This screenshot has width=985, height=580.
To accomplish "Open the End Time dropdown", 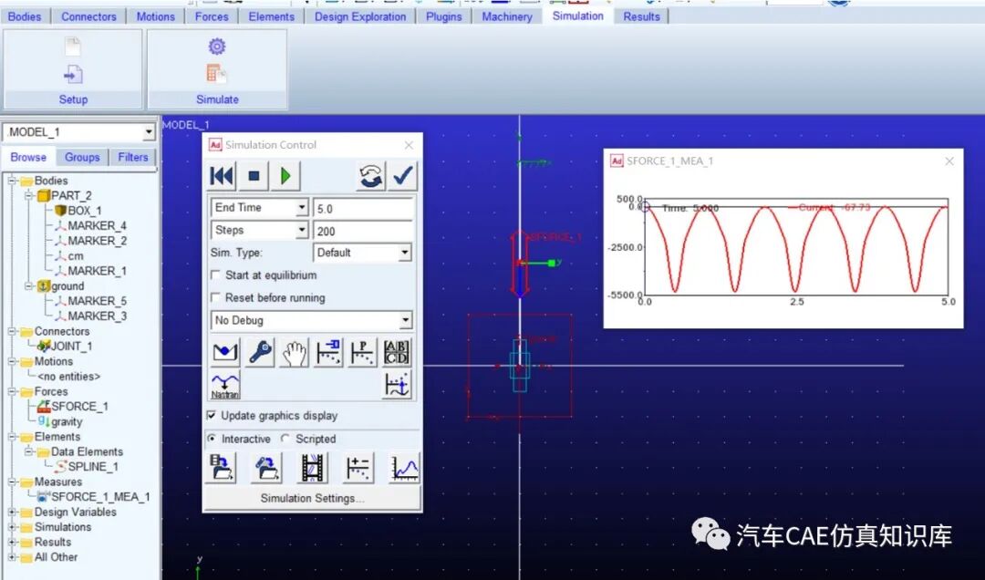I will [x=302, y=208].
